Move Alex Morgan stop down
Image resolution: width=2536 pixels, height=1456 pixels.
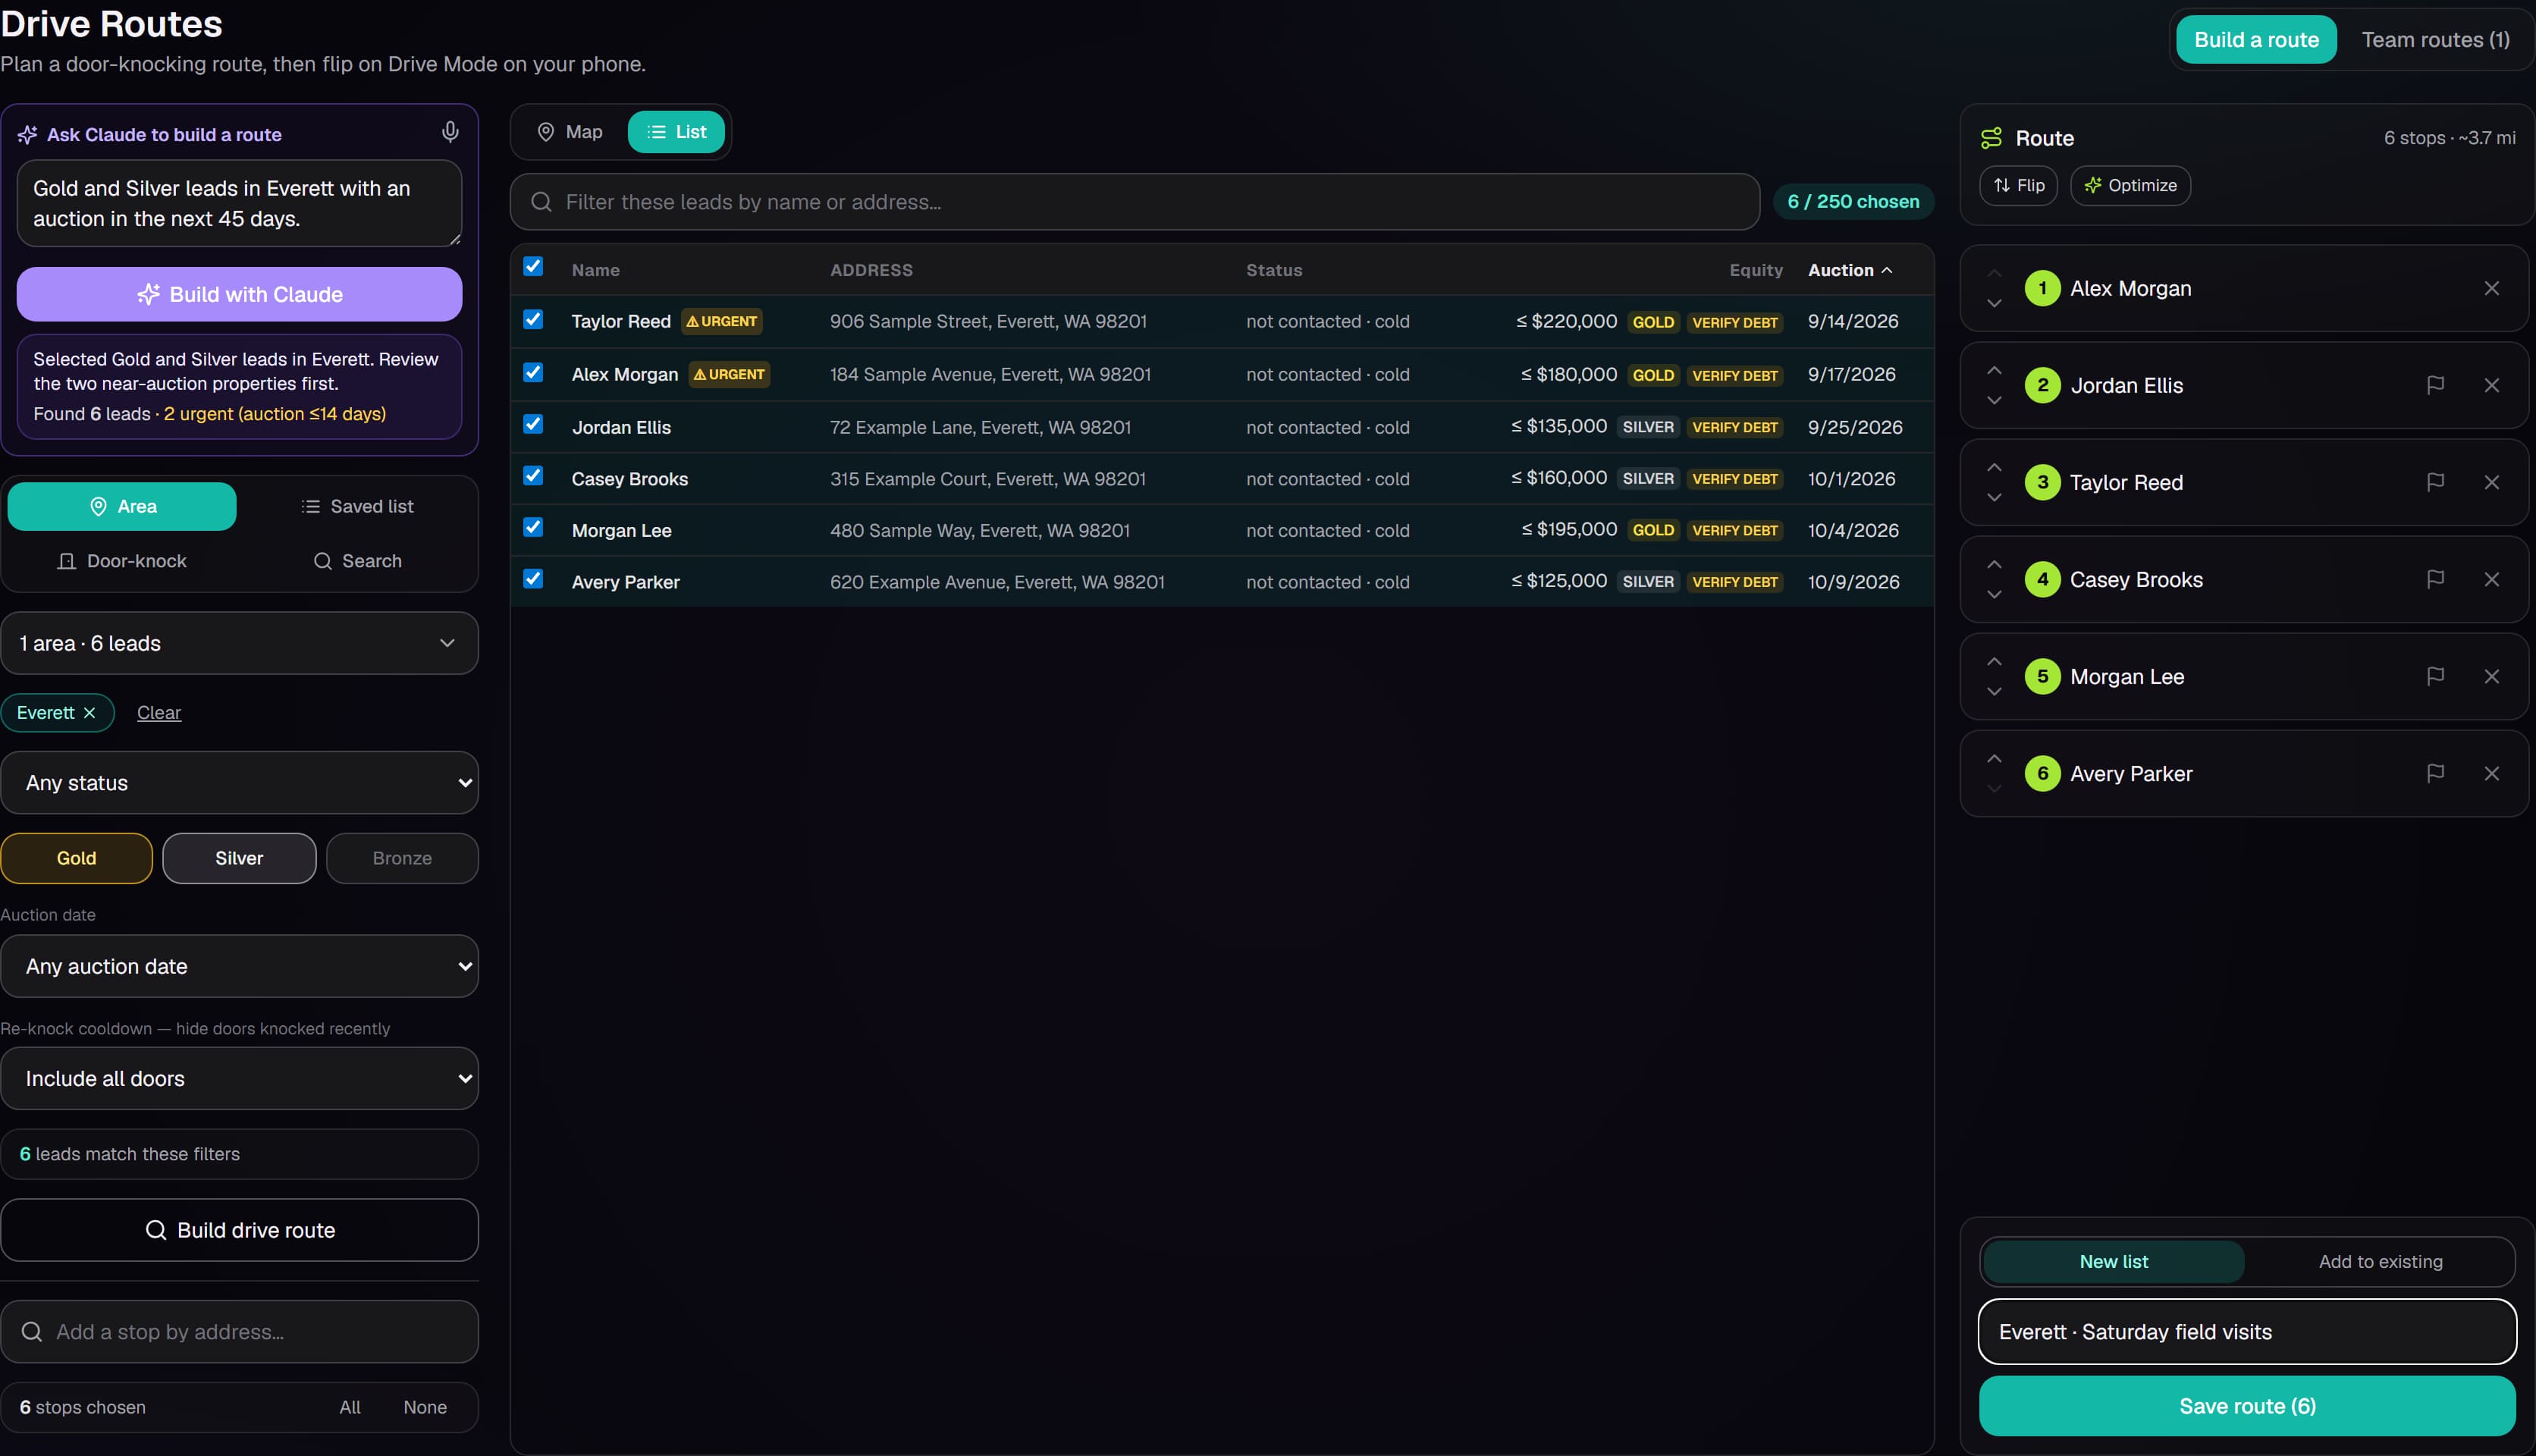coord(1994,304)
